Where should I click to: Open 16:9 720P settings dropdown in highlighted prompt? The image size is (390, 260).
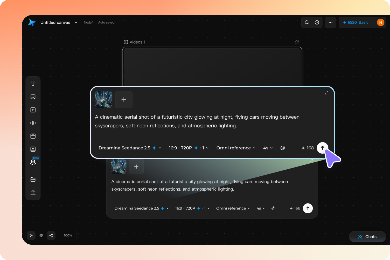click(x=189, y=148)
